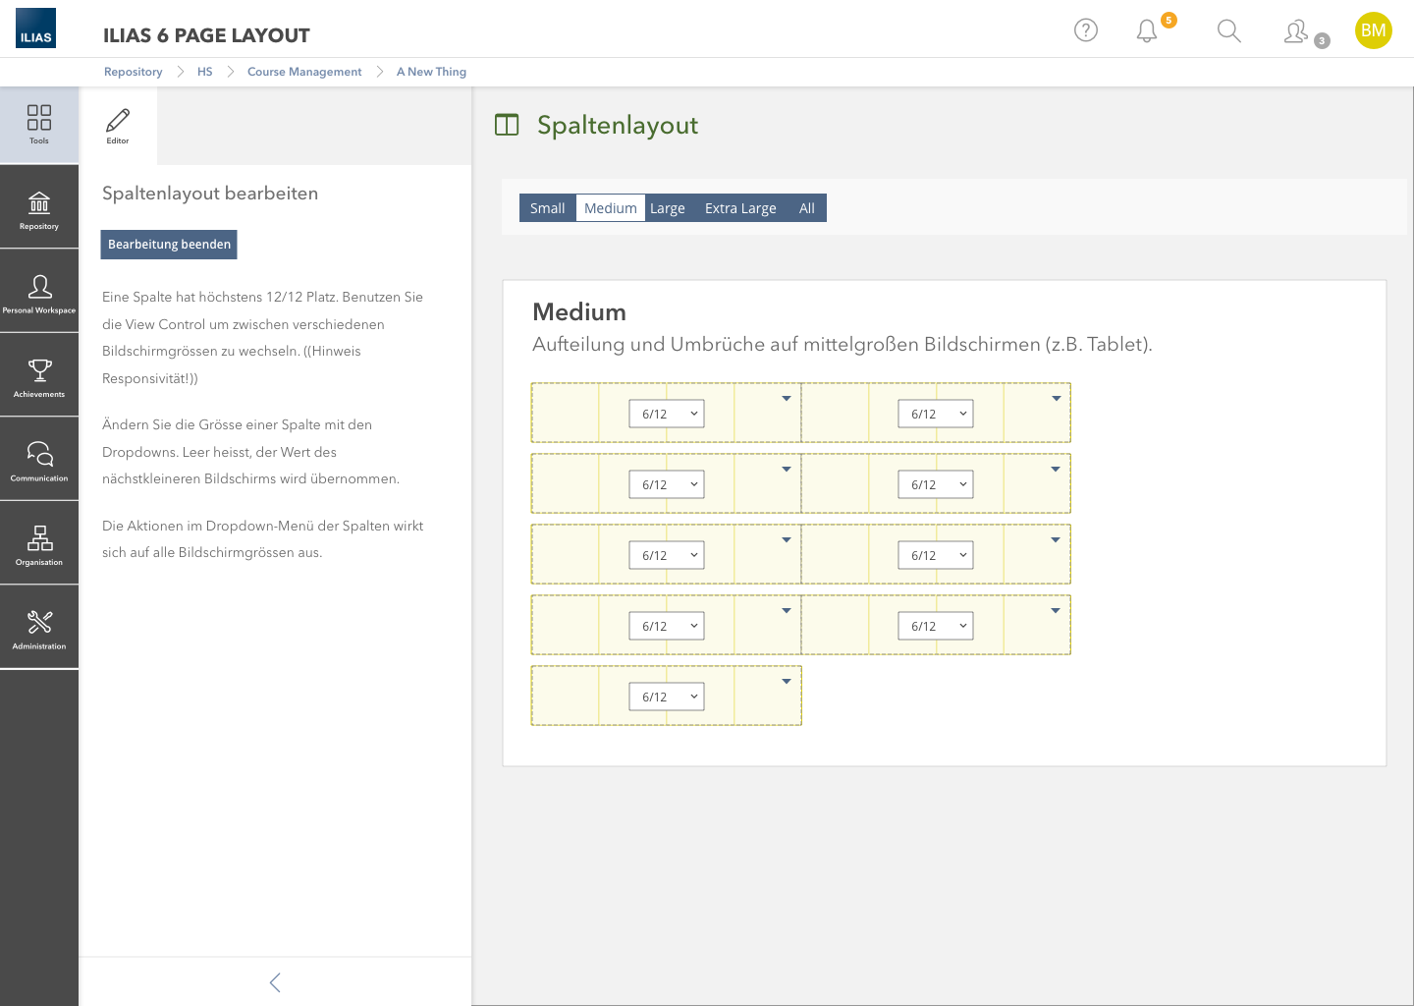The image size is (1414, 1006).
Task: Open Administration tools
Action: (39, 629)
